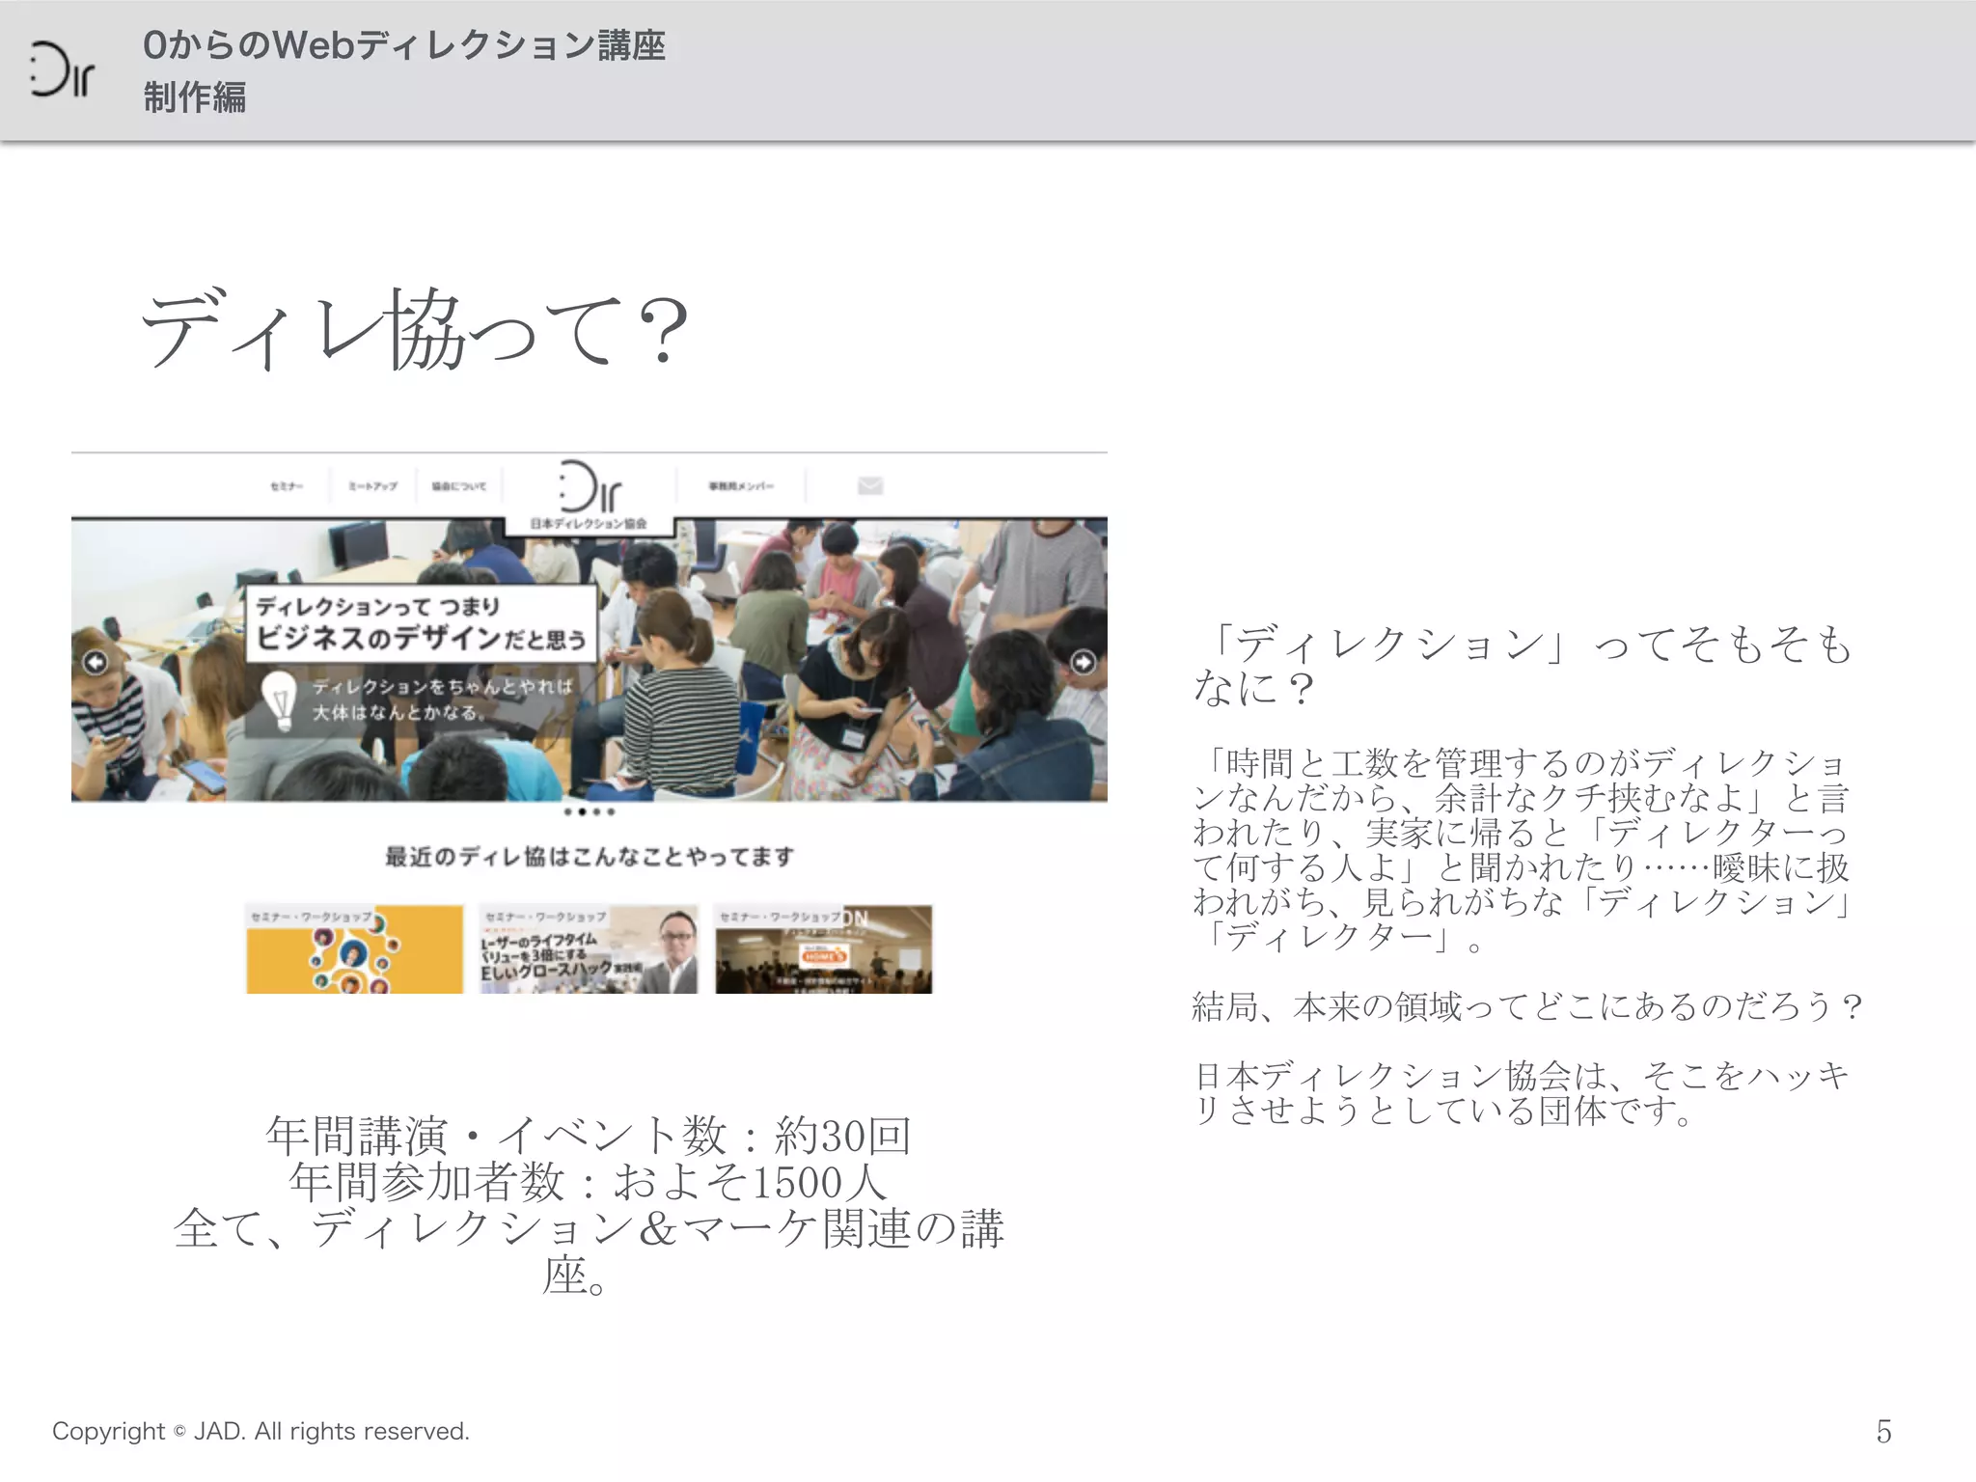Click the ビジネスのデザインだと思う banner headline

coord(421,638)
